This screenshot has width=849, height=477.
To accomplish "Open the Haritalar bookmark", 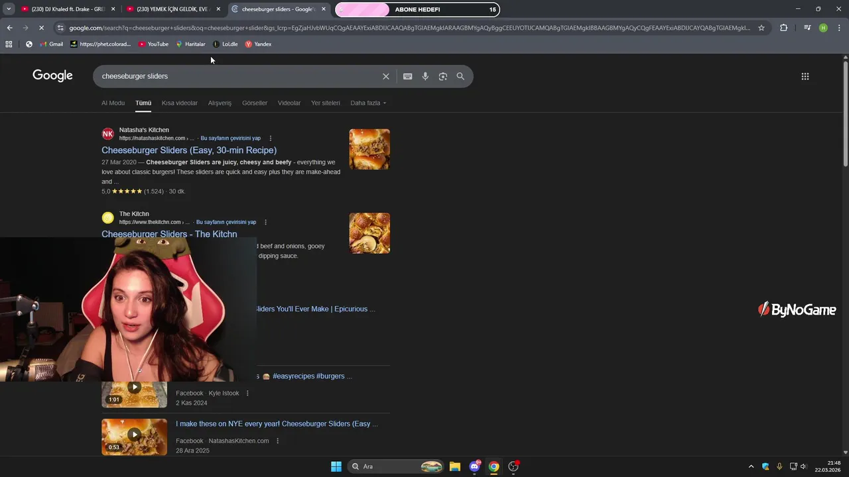I will click(x=190, y=44).
